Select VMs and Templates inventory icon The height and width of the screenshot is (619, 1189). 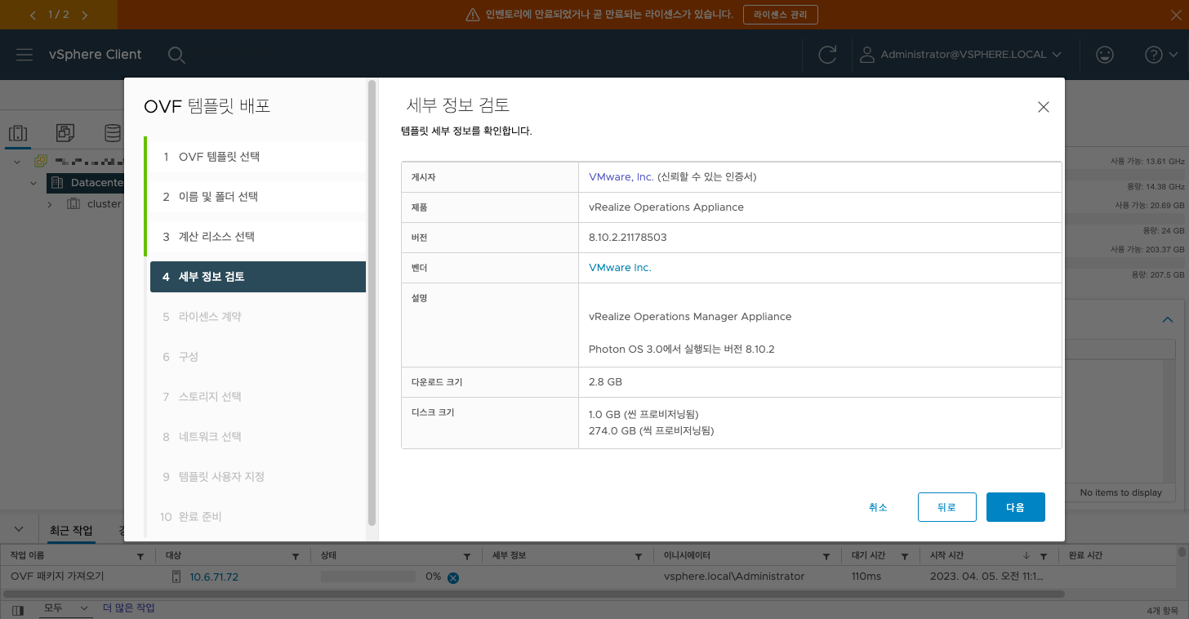pos(65,132)
